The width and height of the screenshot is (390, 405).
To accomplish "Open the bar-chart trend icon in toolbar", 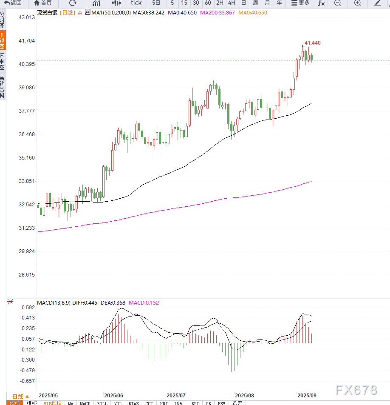I will [x=96, y=3].
